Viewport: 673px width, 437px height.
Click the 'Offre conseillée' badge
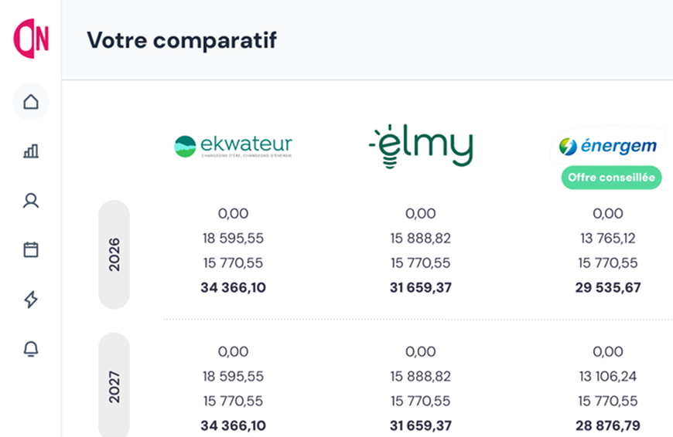(x=611, y=178)
